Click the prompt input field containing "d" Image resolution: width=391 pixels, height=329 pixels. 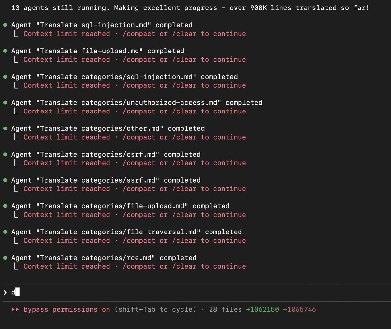tap(195, 292)
